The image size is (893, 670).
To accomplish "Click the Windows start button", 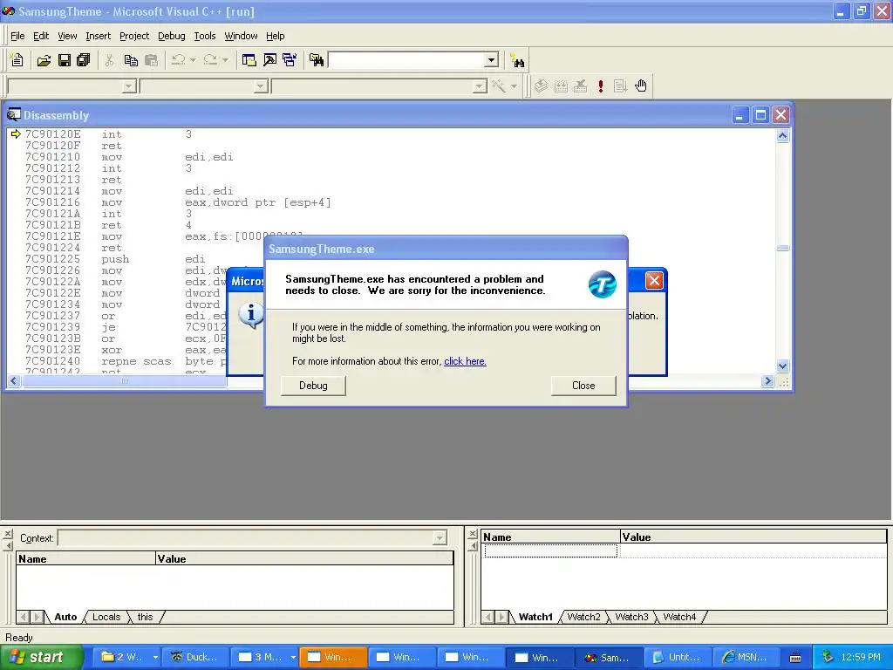I will pyautogui.click(x=40, y=658).
